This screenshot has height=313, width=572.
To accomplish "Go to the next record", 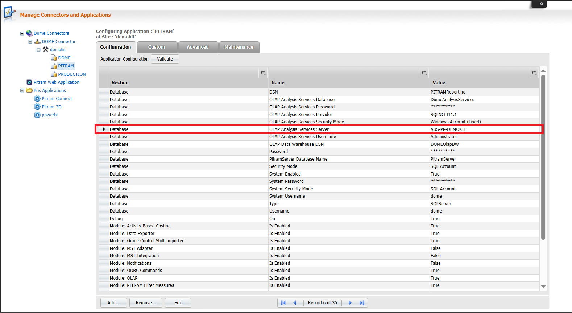I will pos(350,303).
